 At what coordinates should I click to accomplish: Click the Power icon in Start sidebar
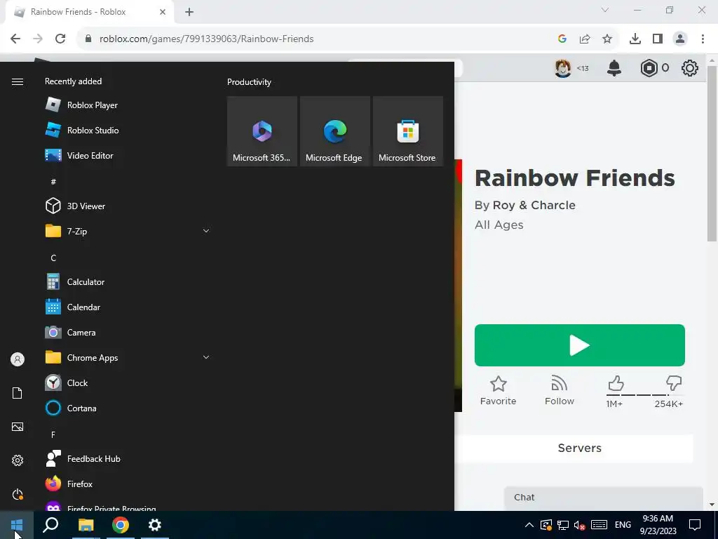pos(18,494)
